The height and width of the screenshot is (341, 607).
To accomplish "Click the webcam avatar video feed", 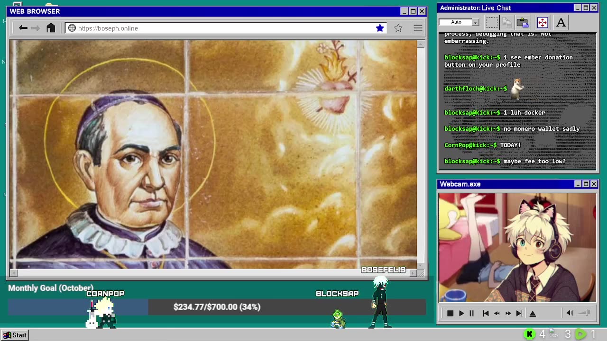I will coord(517,247).
